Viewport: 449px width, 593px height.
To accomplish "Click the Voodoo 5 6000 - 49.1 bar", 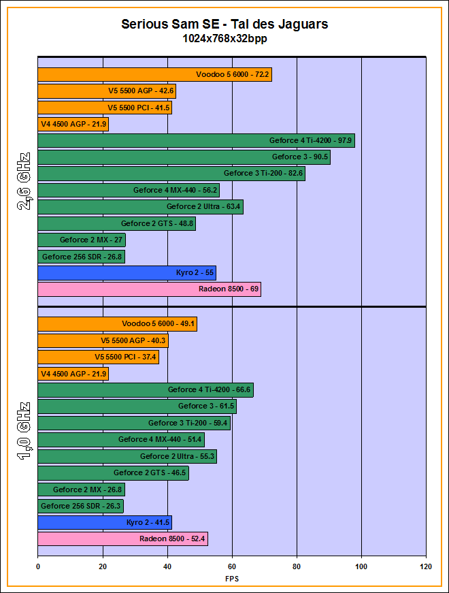I will click(117, 324).
